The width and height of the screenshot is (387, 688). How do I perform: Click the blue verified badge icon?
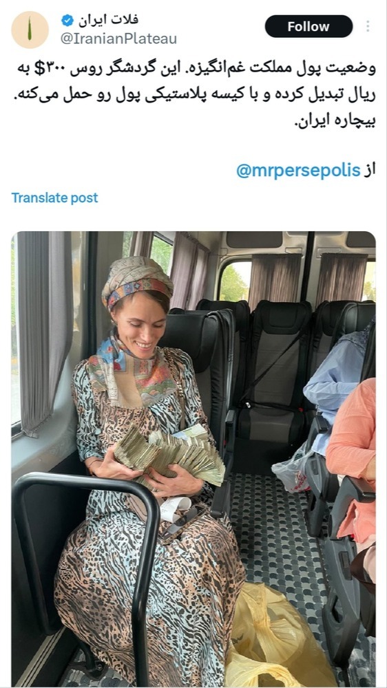(67, 20)
